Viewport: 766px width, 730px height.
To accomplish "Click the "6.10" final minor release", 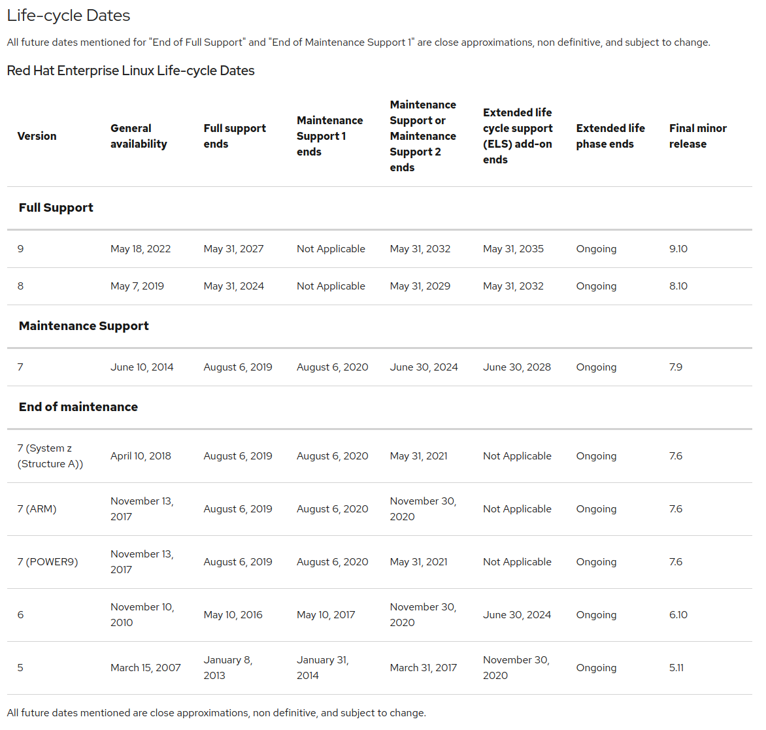I will [x=678, y=615].
